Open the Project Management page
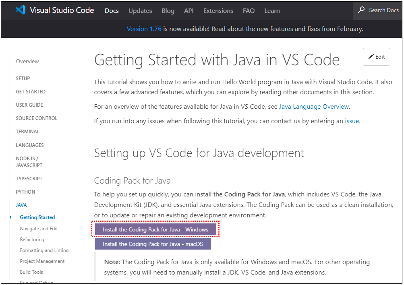The height and width of the screenshot is (285, 404). [x=42, y=261]
